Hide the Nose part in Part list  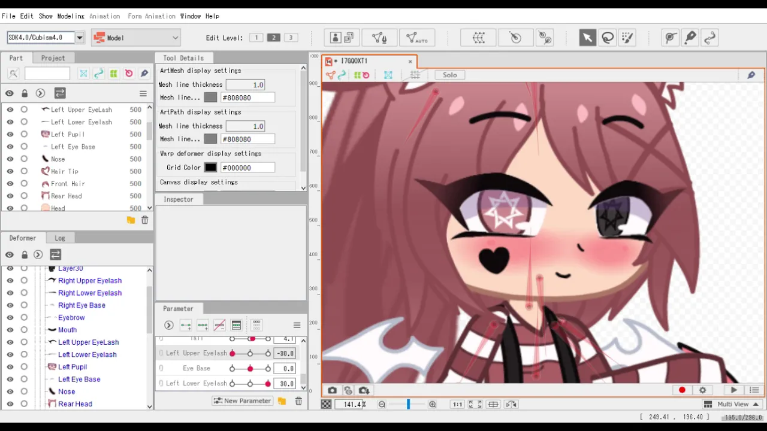[x=10, y=159]
